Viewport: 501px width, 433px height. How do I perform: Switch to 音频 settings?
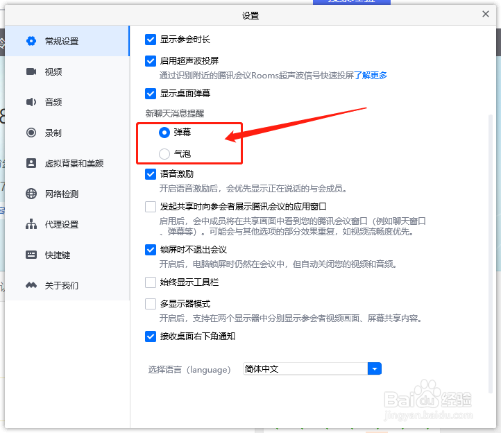pos(67,102)
